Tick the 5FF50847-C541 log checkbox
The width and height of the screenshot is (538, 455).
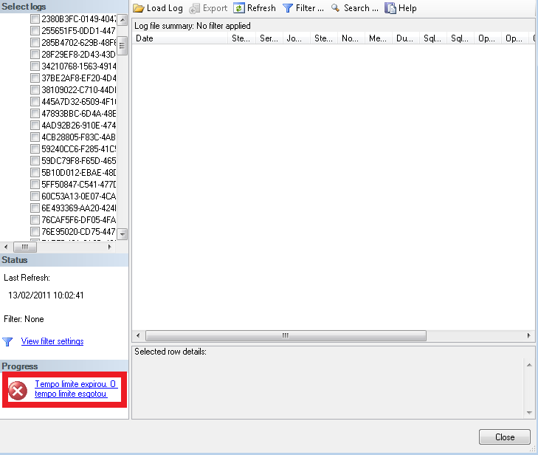point(35,185)
